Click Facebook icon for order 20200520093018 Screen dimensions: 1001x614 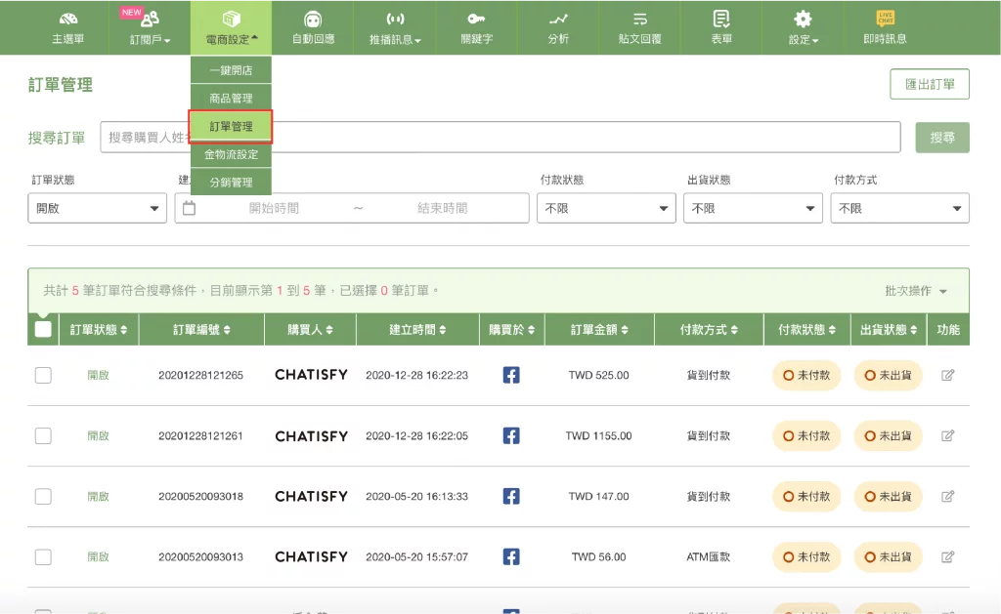[510, 496]
